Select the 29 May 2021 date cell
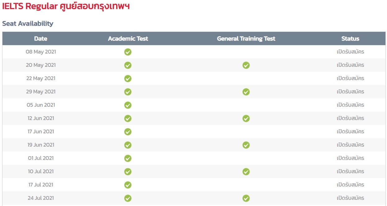Screen dimensions: 387x206 point(41,92)
